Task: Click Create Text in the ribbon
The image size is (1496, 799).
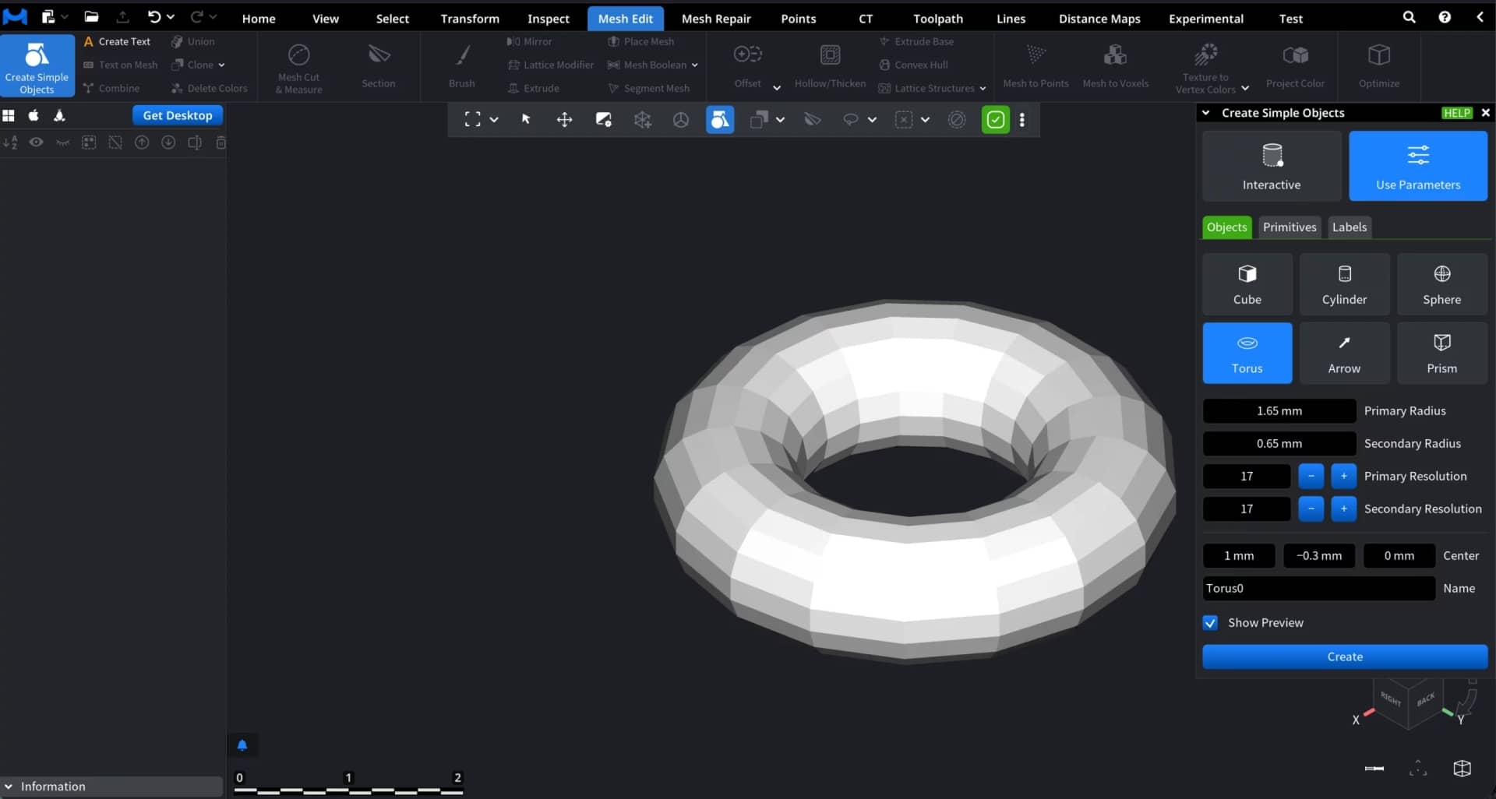Action: coord(118,42)
